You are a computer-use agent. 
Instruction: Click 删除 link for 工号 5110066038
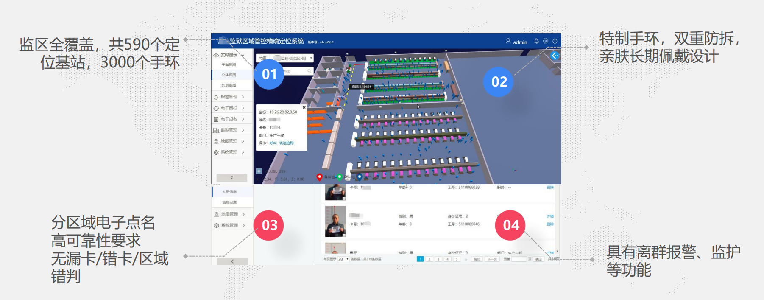coord(550,187)
